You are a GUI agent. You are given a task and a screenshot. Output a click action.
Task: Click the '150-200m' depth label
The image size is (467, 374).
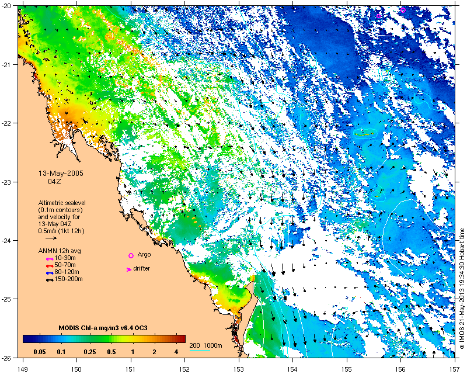[68, 279]
